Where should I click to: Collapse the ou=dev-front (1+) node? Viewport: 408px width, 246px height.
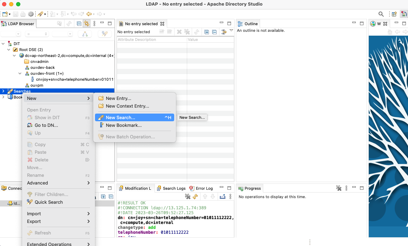pyautogui.click(x=20, y=73)
